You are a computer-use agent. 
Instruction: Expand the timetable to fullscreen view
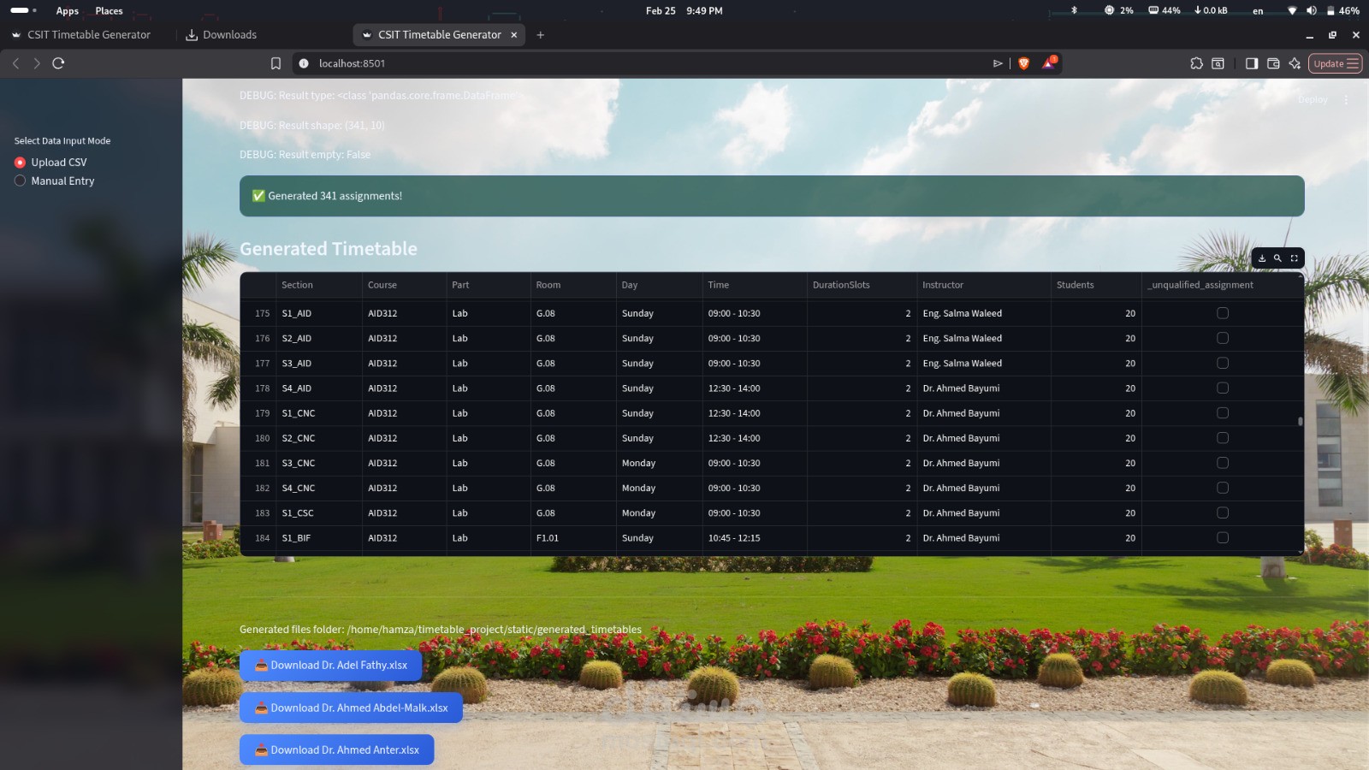[1294, 258]
